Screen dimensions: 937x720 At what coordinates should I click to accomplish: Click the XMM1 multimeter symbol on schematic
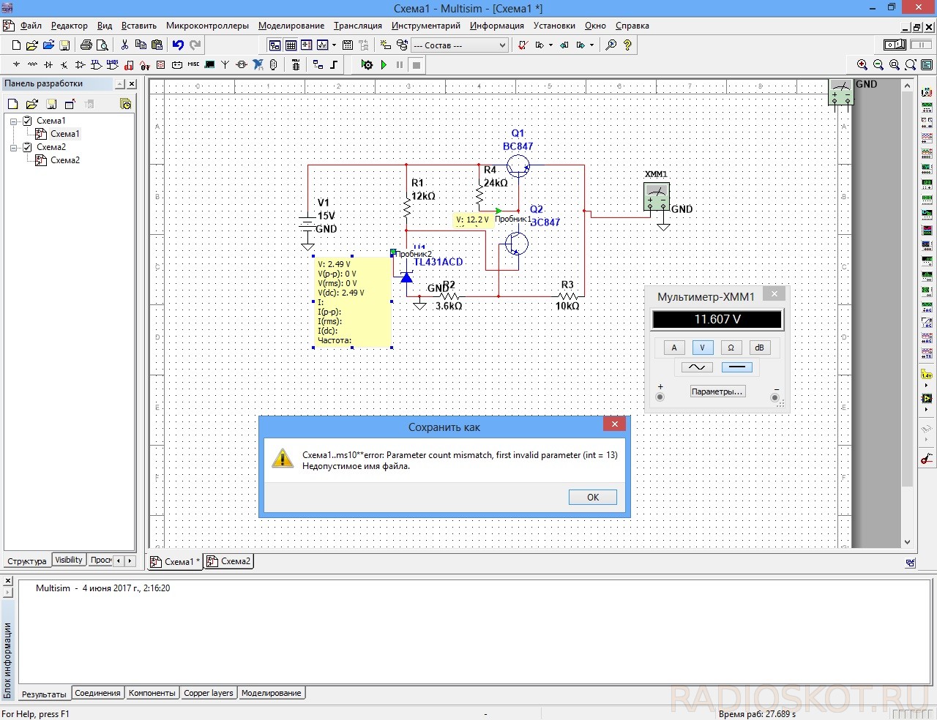click(657, 195)
